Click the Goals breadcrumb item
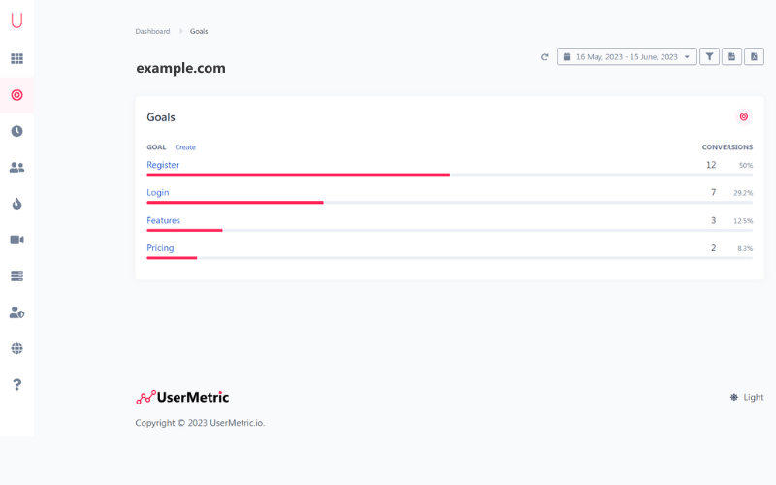The width and height of the screenshot is (776, 485). coord(199,31)
